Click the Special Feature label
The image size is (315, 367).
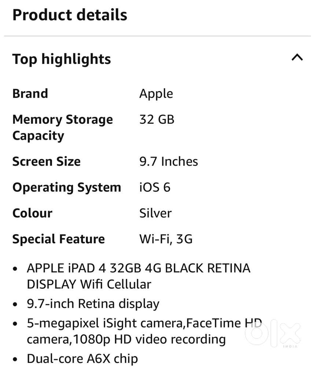58,239
